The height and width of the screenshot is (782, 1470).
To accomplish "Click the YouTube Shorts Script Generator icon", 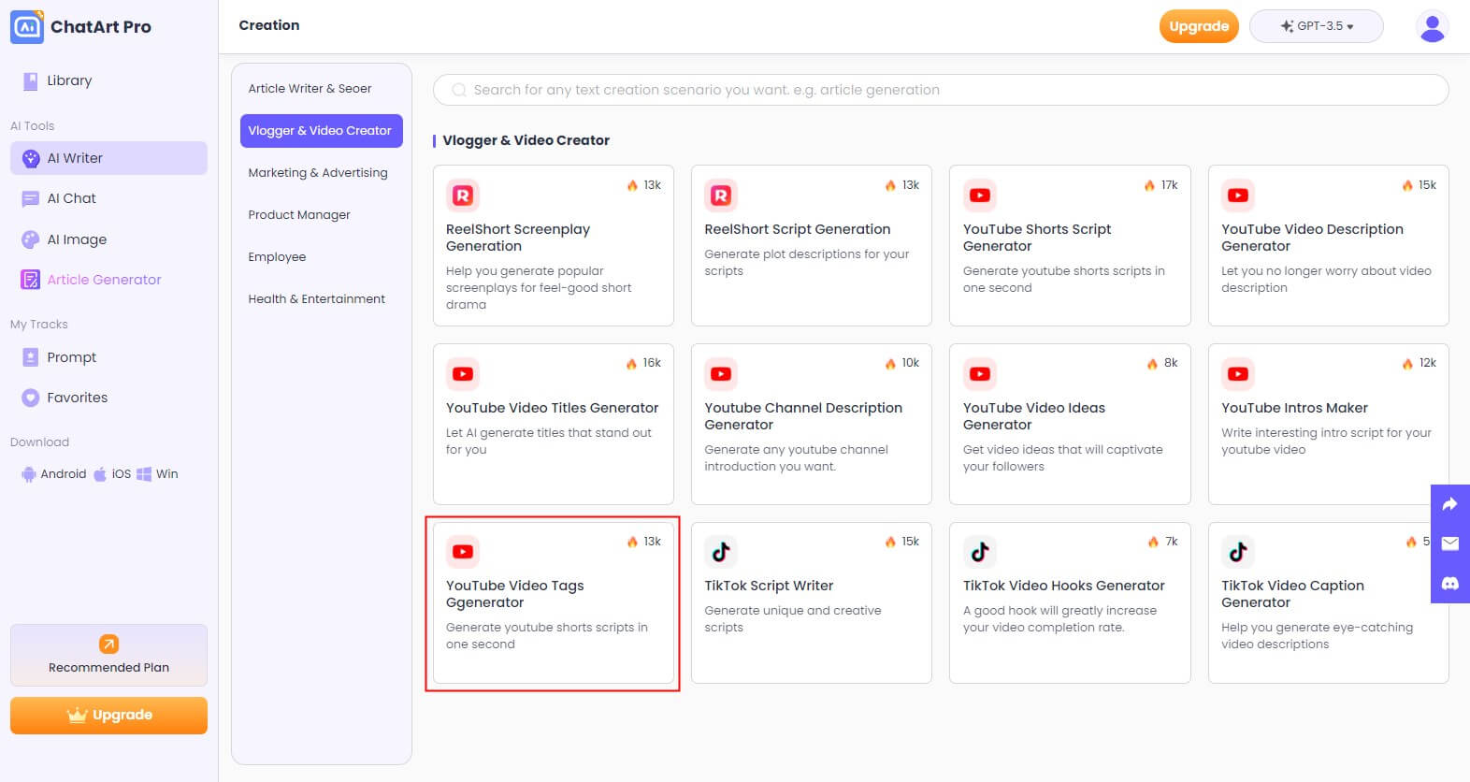I will (980, 195).
